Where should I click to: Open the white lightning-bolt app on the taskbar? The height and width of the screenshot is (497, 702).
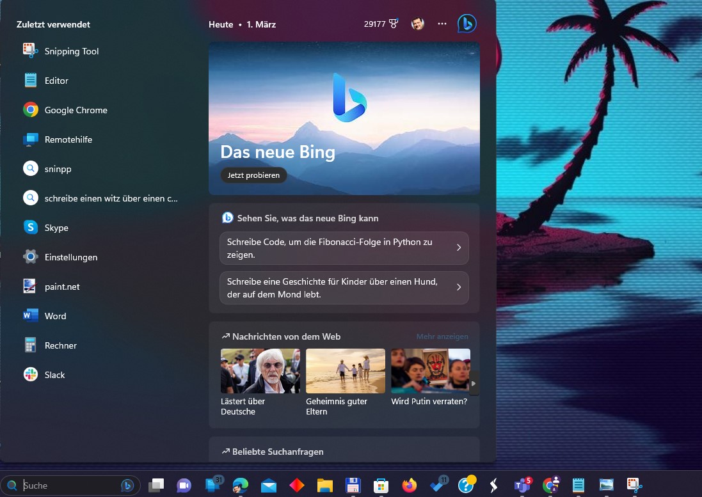point(494,485)
